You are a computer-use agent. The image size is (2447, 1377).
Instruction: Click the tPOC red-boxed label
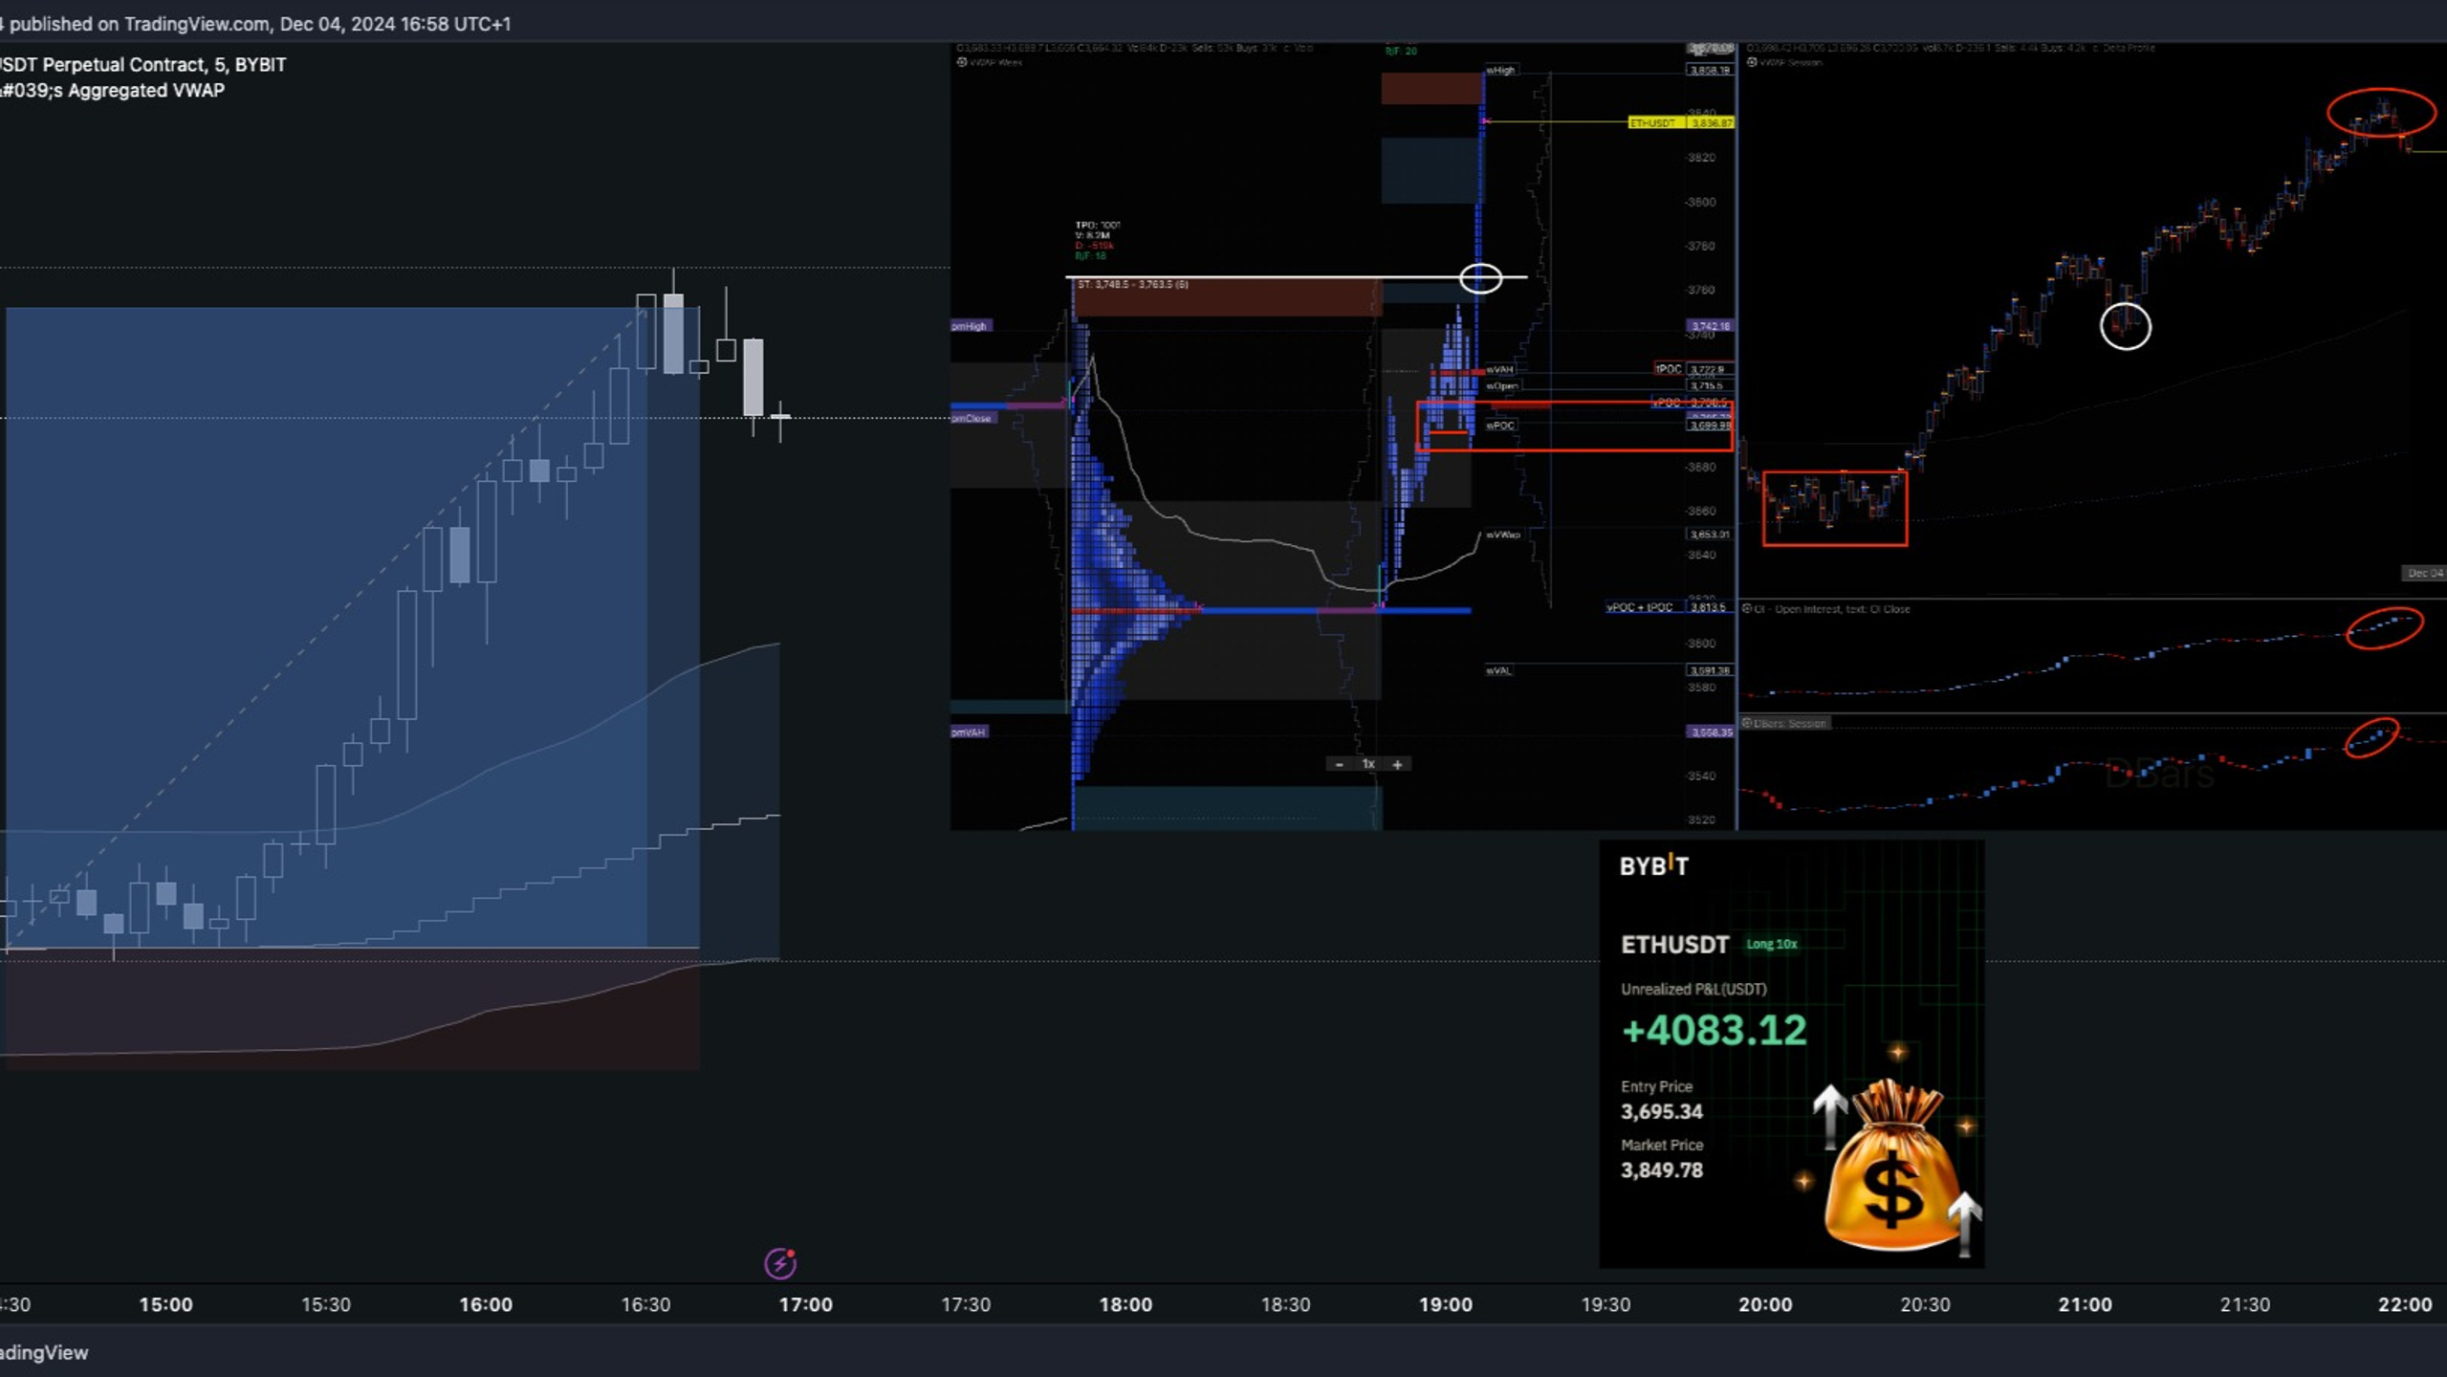[1668, 368]
